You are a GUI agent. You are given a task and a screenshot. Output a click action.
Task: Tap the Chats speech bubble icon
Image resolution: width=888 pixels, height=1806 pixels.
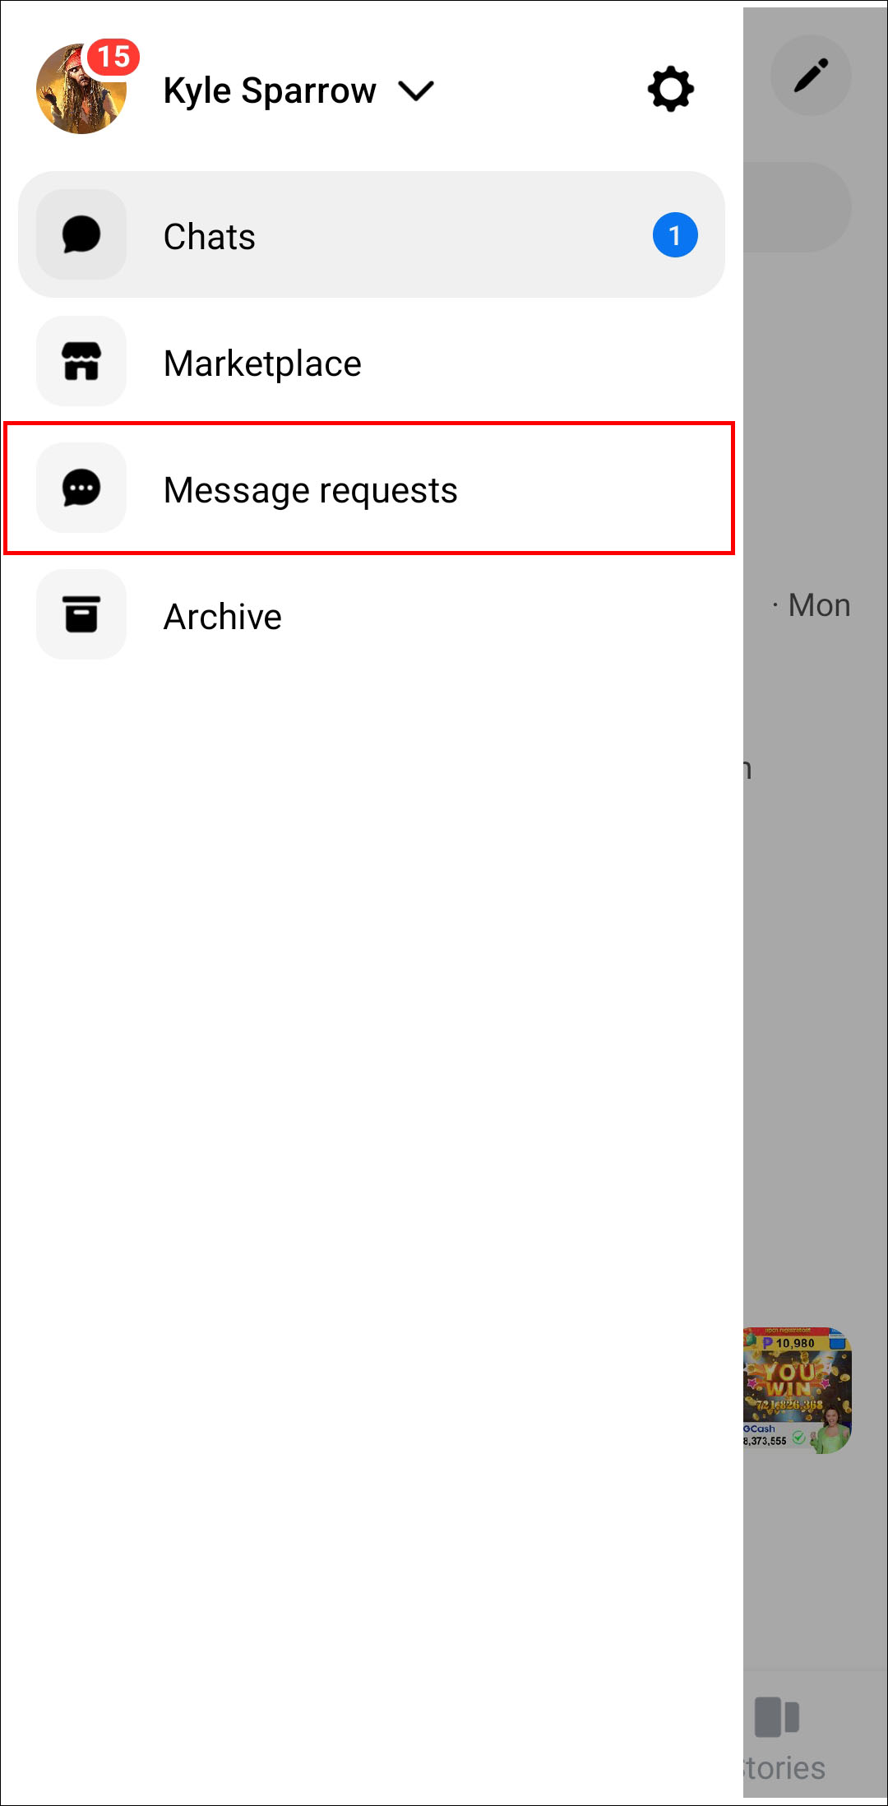point(81,235)
